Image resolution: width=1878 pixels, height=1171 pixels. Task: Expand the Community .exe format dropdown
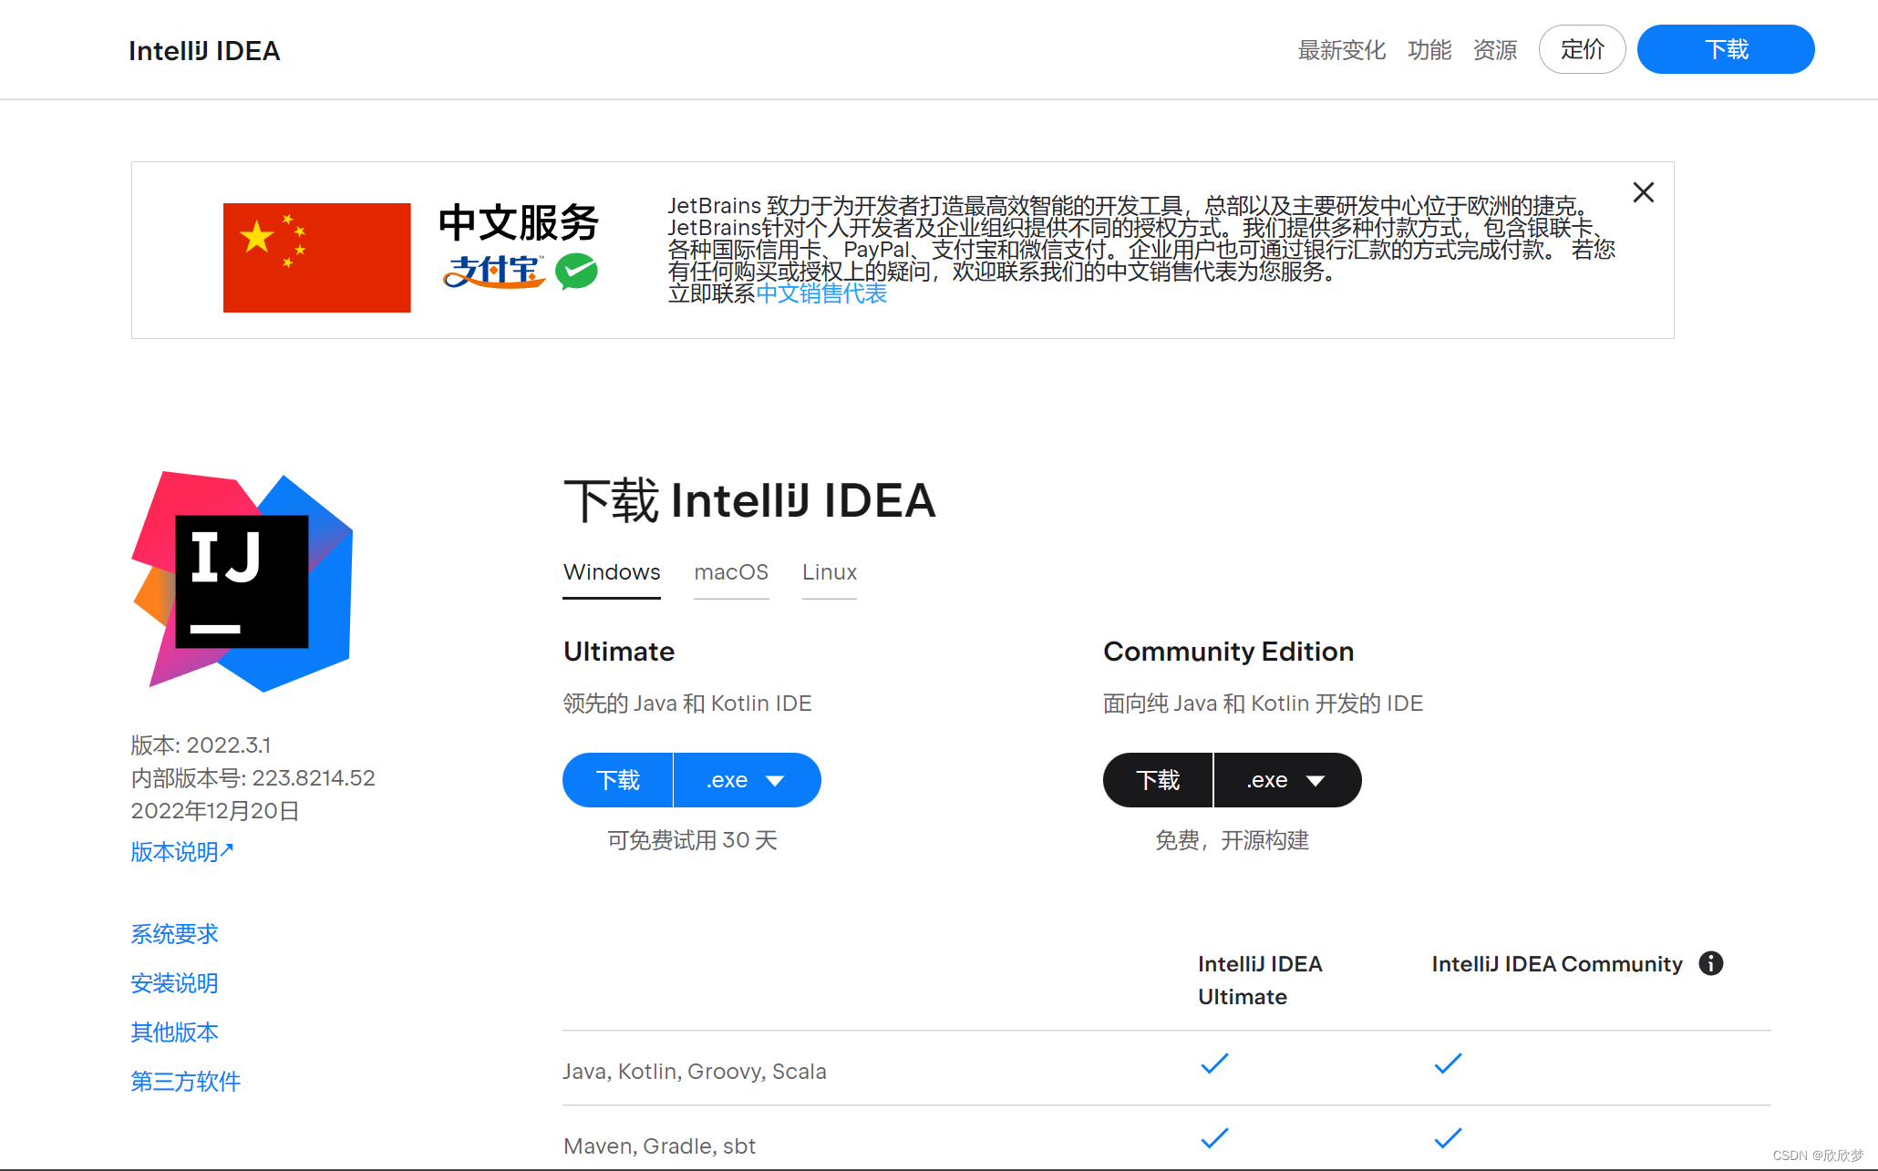(1287, 780)
